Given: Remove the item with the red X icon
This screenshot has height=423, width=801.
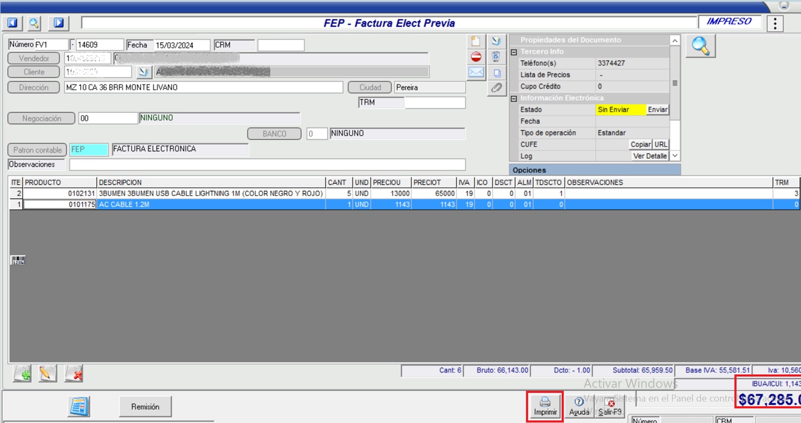Looking at the screenshot, I should tap(74, 374).
